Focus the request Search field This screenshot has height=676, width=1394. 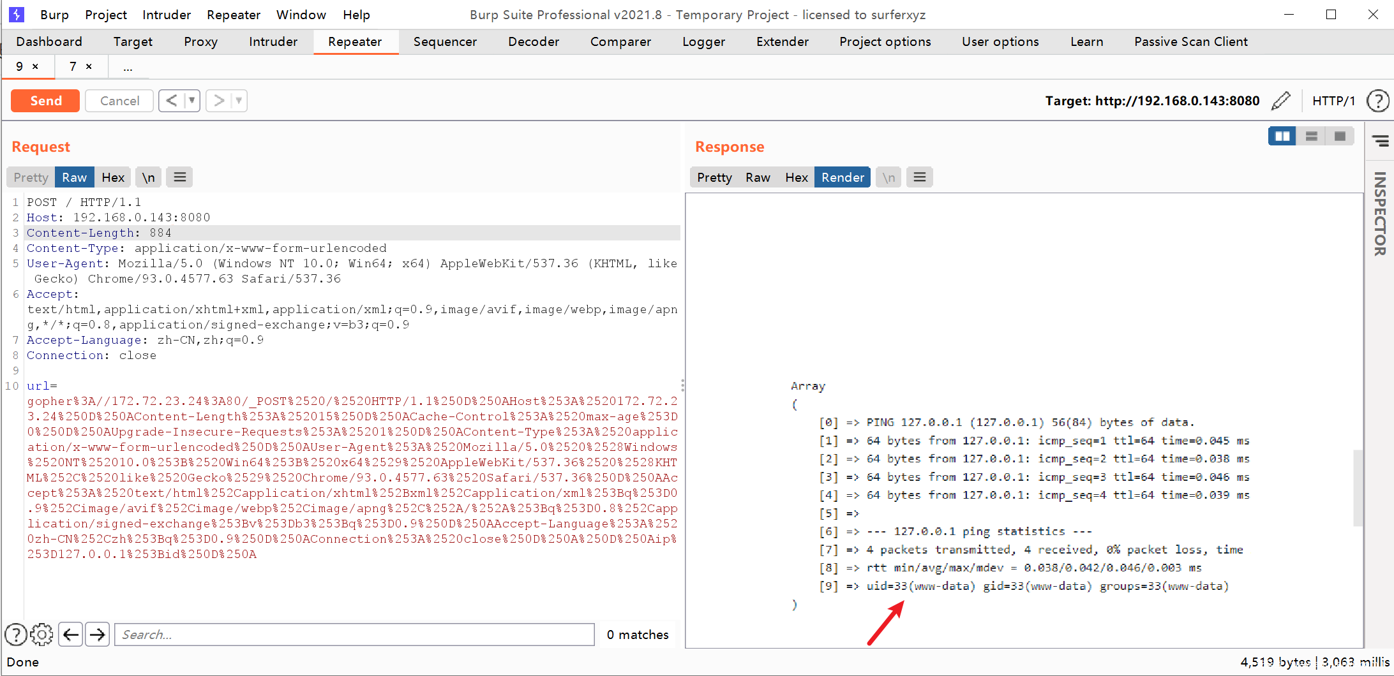pyautogui.click(x=354, y=635)
